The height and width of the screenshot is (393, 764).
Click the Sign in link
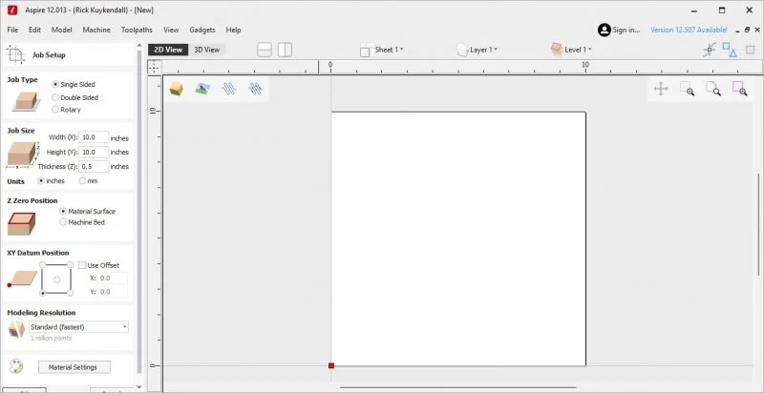coord(626,30)
